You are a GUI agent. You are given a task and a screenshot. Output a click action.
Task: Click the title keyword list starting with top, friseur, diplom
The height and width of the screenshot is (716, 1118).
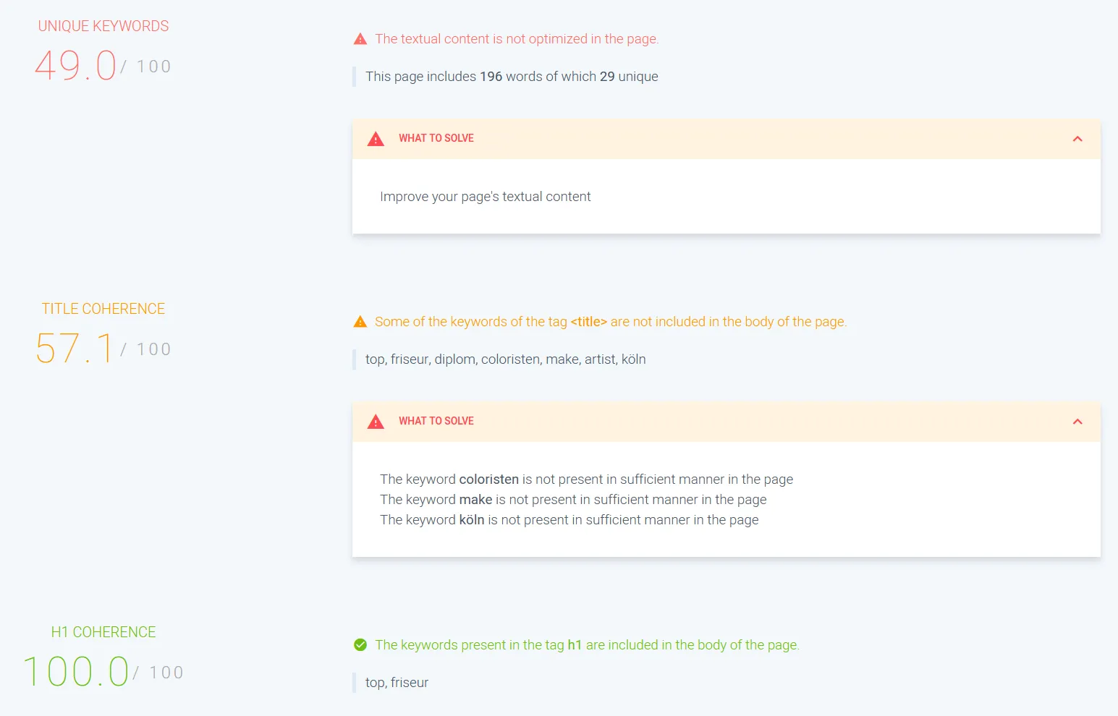coord(506,359)
